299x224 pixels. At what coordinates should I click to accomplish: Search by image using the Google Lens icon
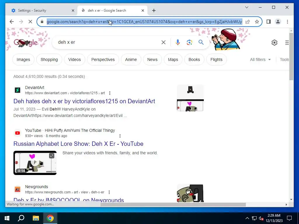(x=189, y=42)
